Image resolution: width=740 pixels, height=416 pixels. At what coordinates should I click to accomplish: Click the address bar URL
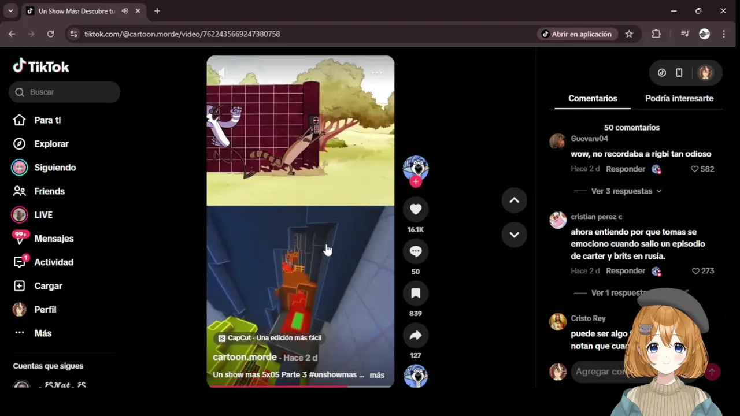pos(182,34)
